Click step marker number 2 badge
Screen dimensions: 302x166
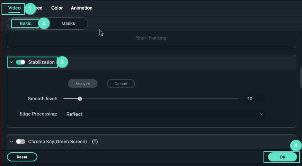click(44, 23)
